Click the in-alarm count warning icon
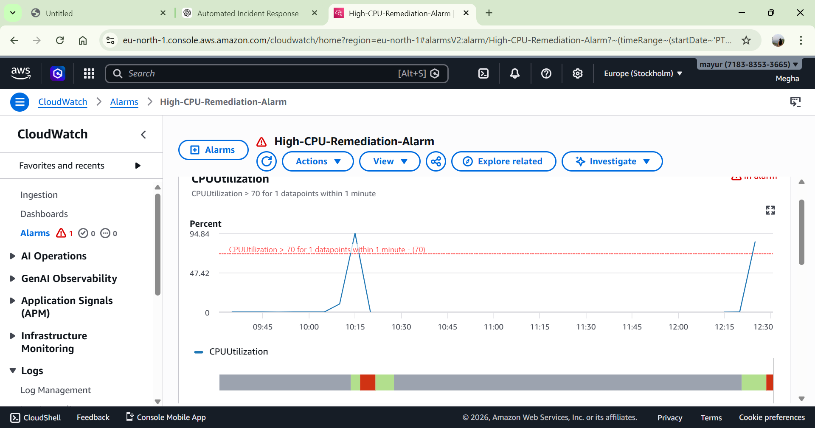Viewport: 815px width, 428px height. click(61, 233)
